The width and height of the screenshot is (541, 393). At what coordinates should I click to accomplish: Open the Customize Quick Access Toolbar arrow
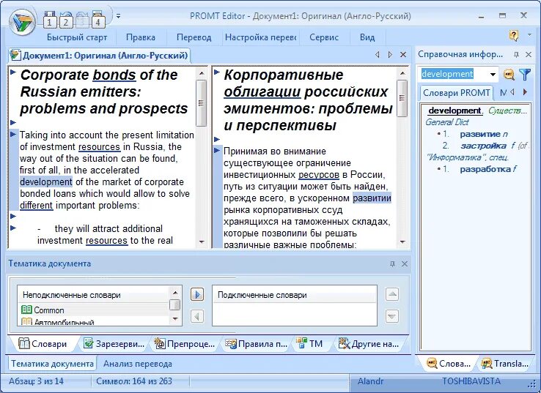(x=118, y=16)
